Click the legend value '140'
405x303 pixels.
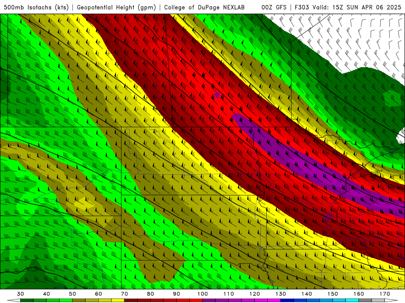tap(307, 294)
